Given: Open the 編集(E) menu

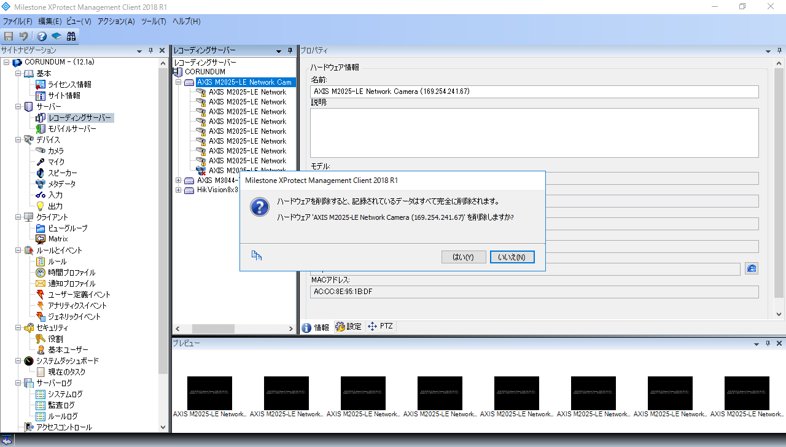Looking at the screenshot, I should coord(50,21).
